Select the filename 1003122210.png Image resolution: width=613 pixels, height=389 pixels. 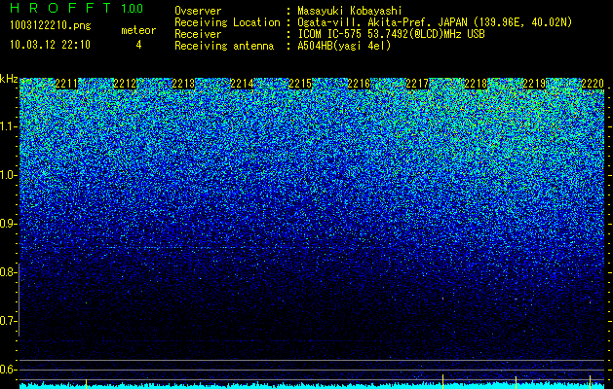[51, 25]
